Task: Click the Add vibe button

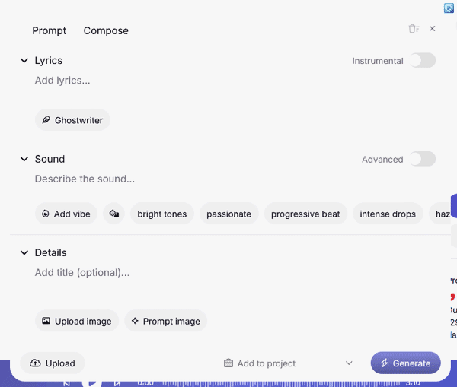Action: coord(66,214)
